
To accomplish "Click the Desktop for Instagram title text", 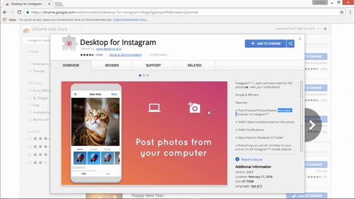I will (118, 42).
